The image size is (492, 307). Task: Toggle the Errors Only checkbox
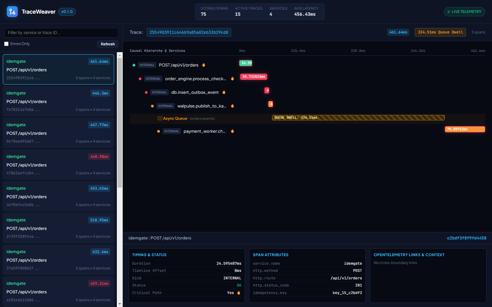point(6,44)
